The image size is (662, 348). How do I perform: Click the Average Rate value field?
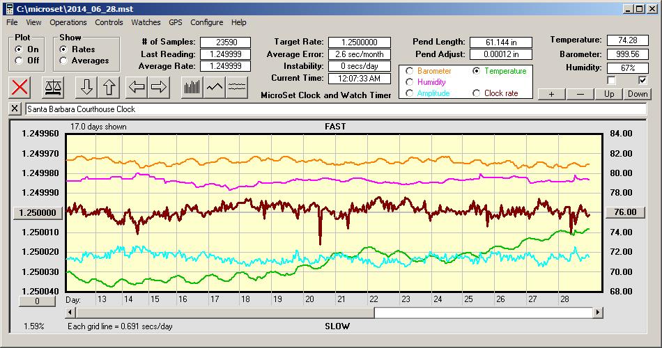[x=226, y=66]
